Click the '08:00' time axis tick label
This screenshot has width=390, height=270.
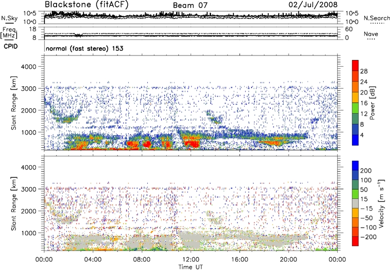pos(142,260)
